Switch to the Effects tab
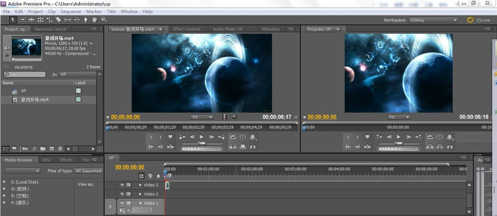Image resolution: width=497 pixels, height=216 pixels. pyautogui.click(x=66, y=160)
